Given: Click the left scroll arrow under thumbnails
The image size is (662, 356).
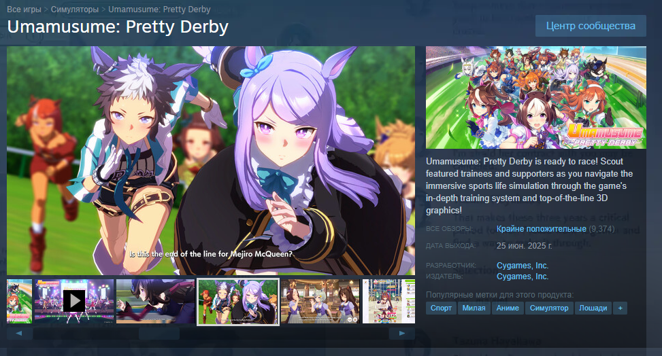Looking at the screenshot, I should coord(20,333).
